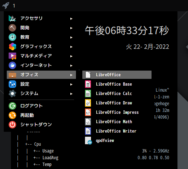This screenshot has width=188, height=169.
Task: Click the ログアウト green icon
Action: coord(12,106)
